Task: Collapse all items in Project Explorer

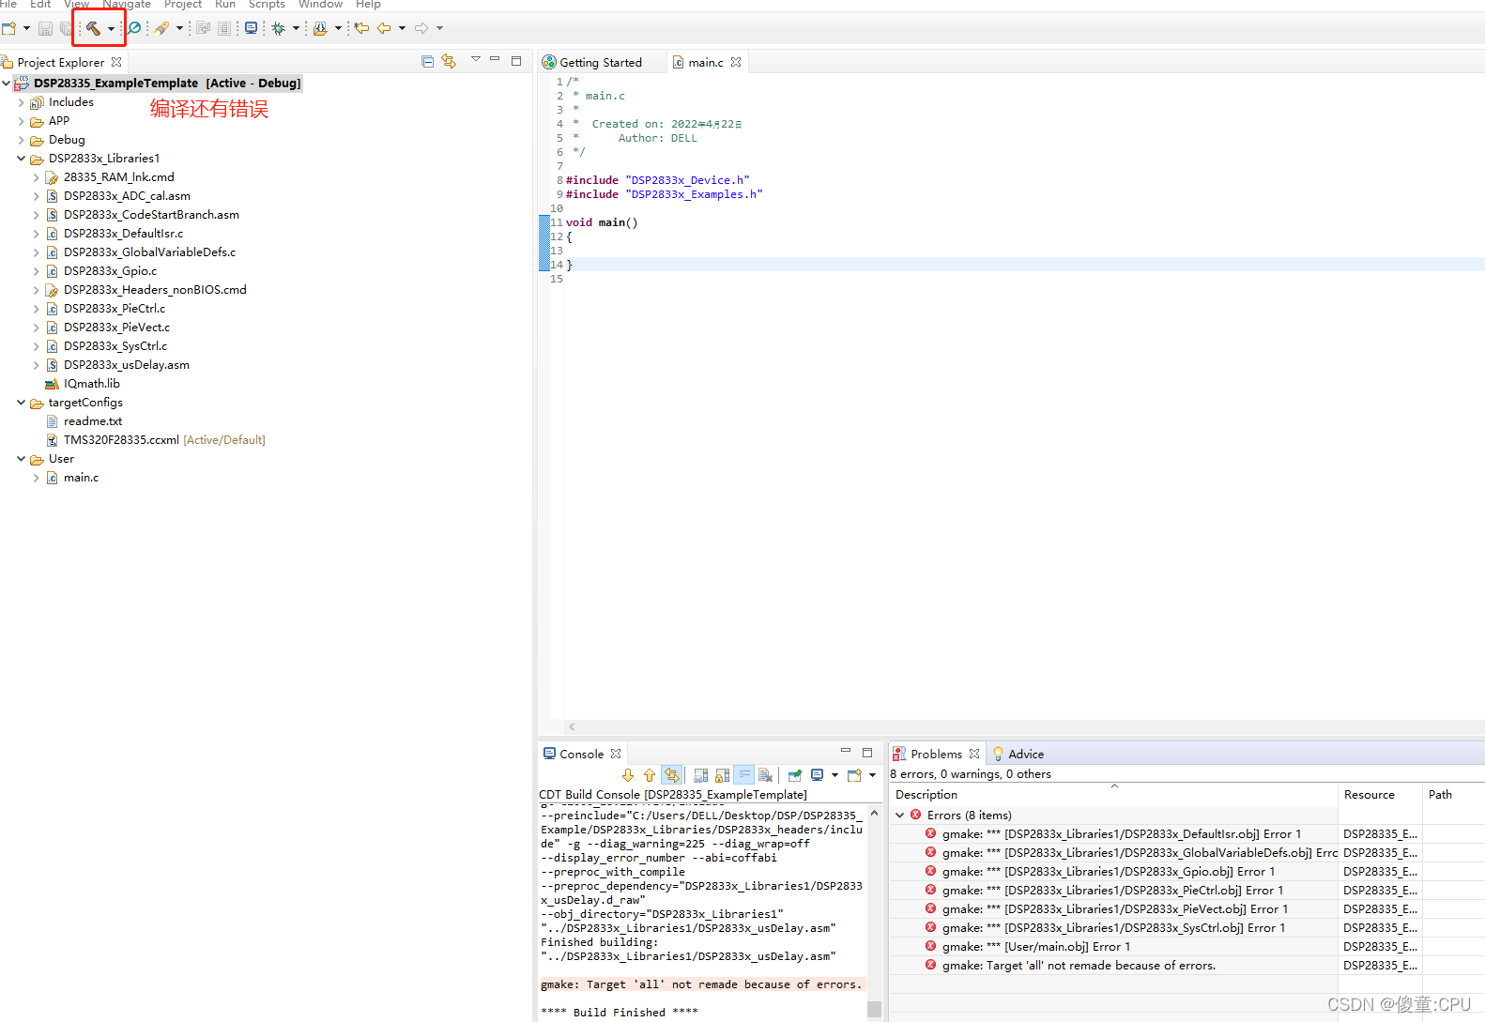Action: pos(428,61)
